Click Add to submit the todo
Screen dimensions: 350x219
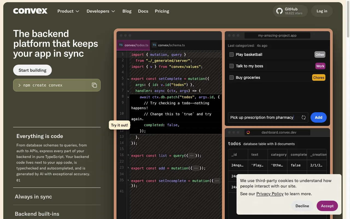319,117
